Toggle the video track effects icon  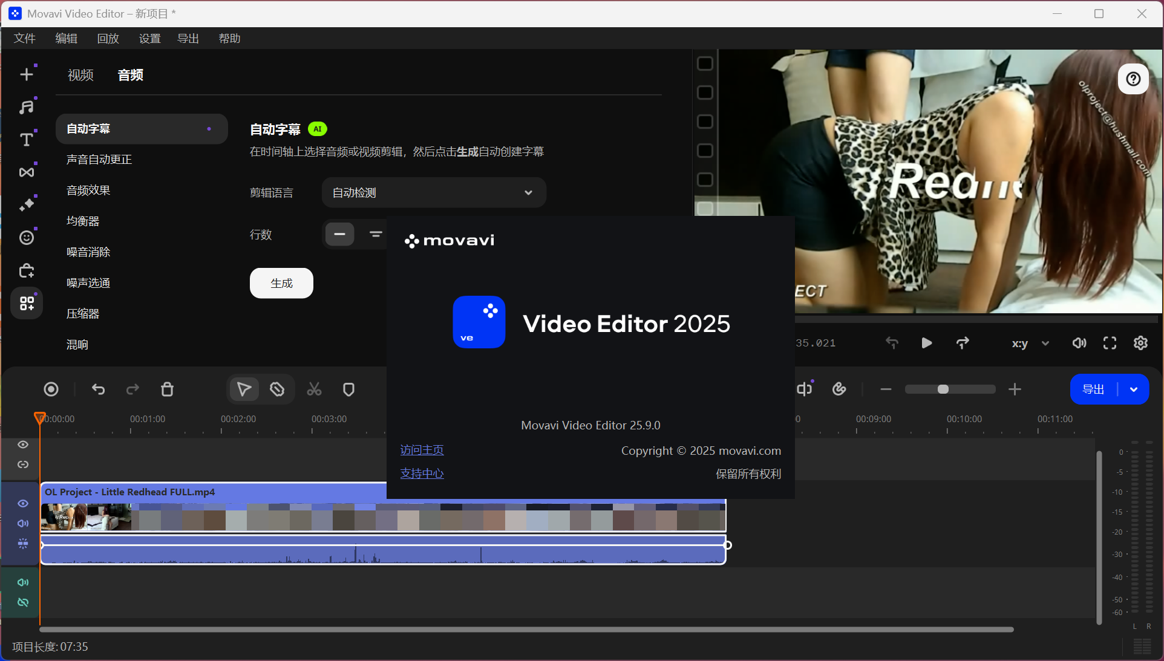pyautogui.click(x=23, y=544)
